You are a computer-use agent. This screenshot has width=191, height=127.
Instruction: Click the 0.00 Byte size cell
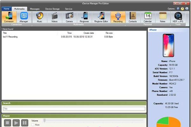coord(109,37)
